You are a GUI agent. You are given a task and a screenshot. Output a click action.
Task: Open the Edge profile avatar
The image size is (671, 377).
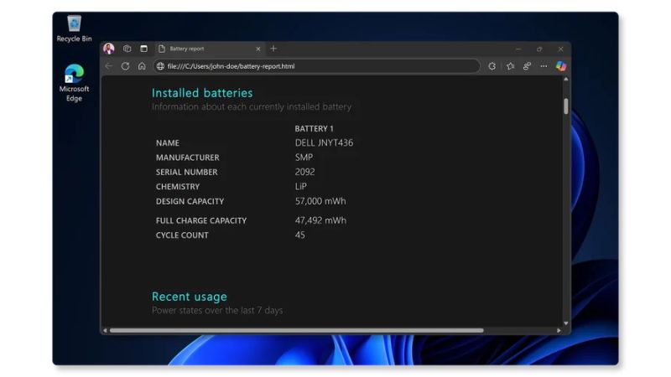click(109, 49)
